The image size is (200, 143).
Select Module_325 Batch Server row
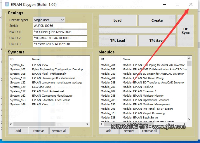[x=143, y=118]
